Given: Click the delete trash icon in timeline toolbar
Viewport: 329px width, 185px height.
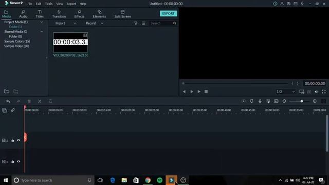Looking at the screenshot, I should pyautogui.click(x=29, y=101).
